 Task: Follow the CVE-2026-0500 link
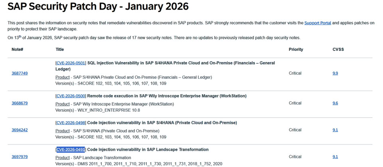tap(71, 96)
